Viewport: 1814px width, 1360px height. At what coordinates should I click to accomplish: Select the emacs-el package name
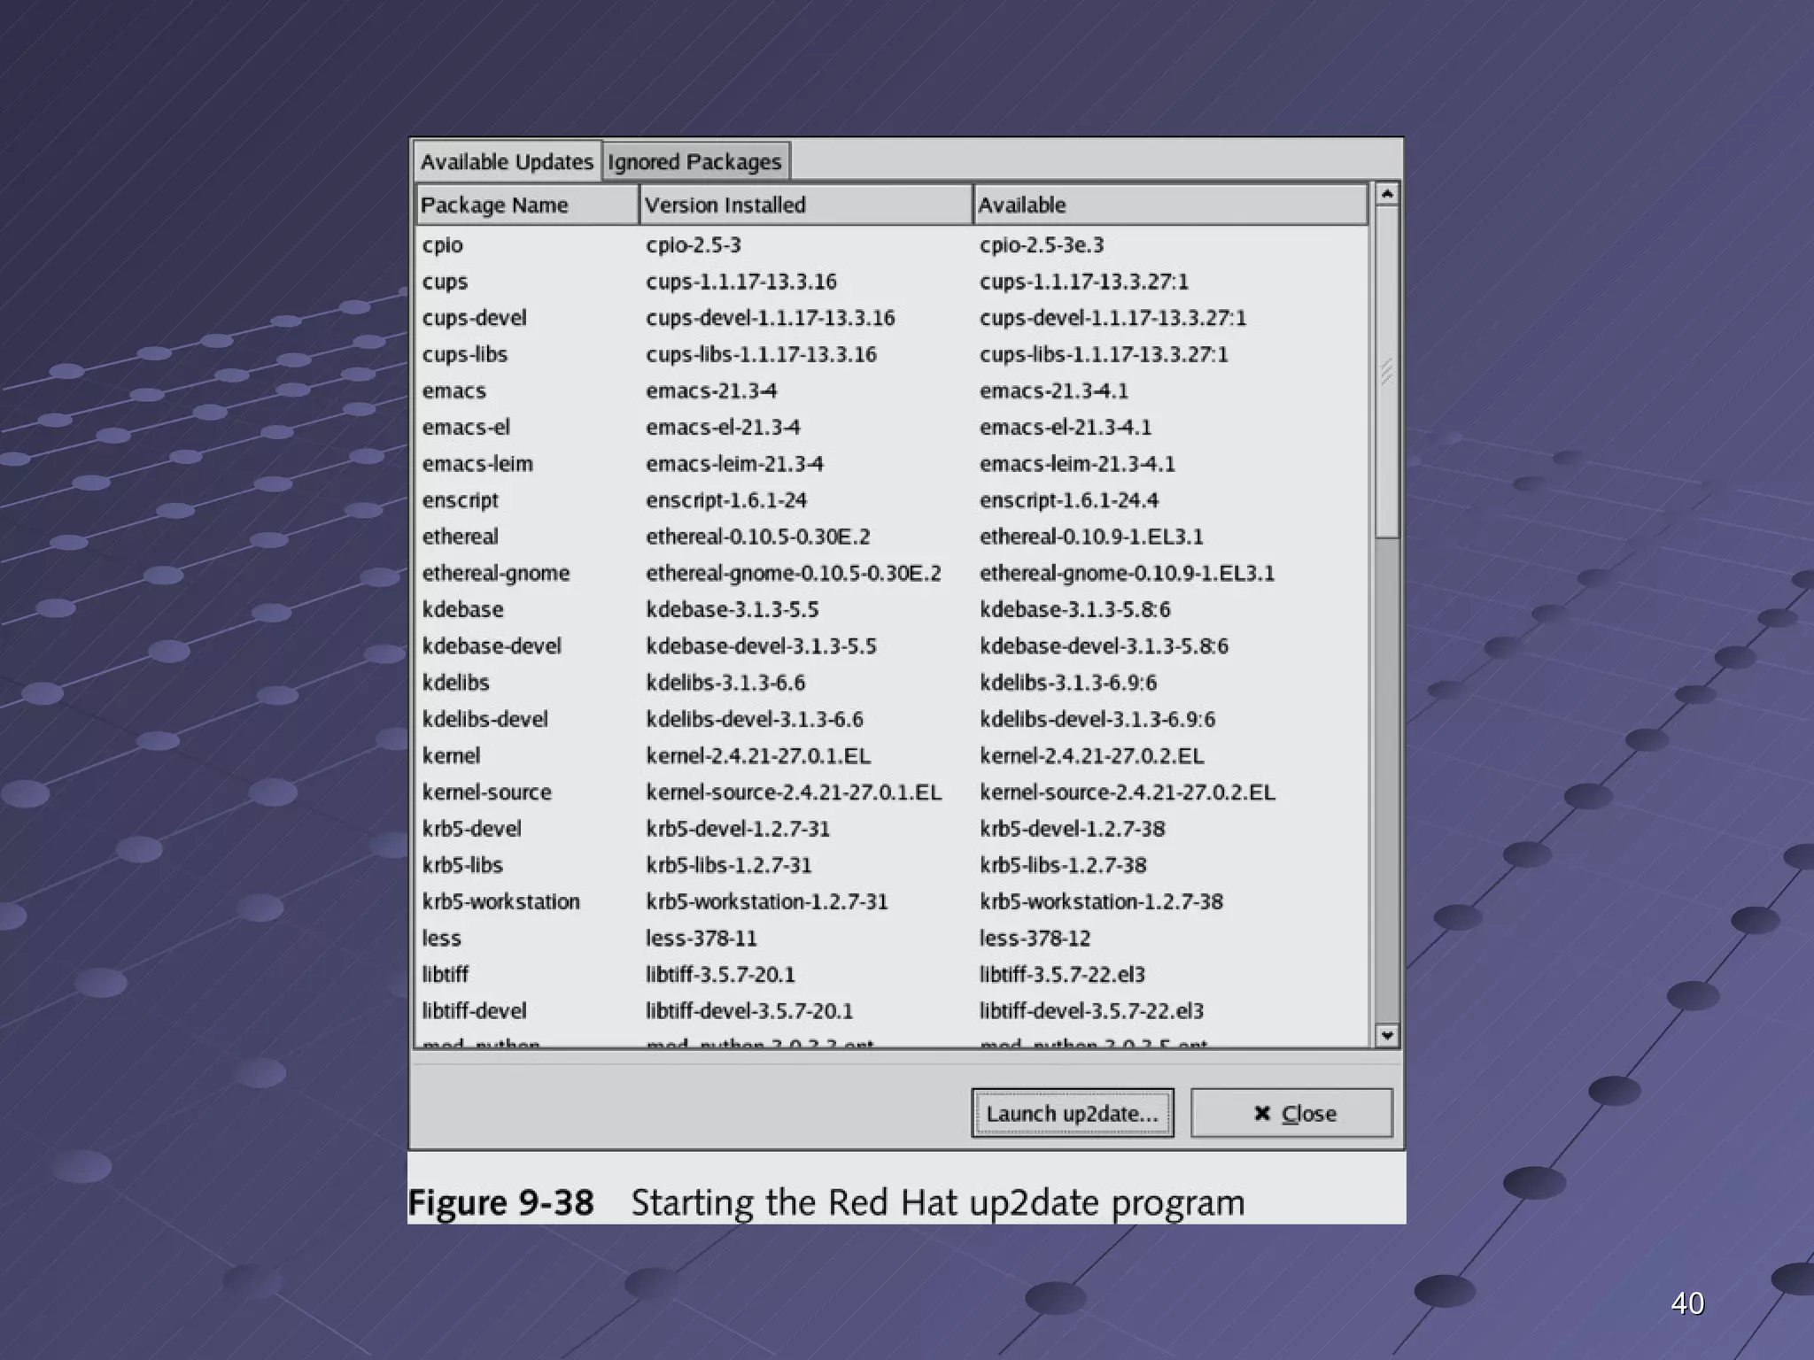click(466, 427)
